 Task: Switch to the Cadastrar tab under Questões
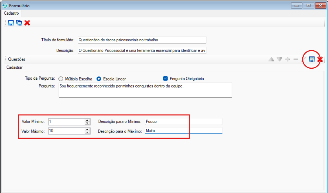point(14,68)
